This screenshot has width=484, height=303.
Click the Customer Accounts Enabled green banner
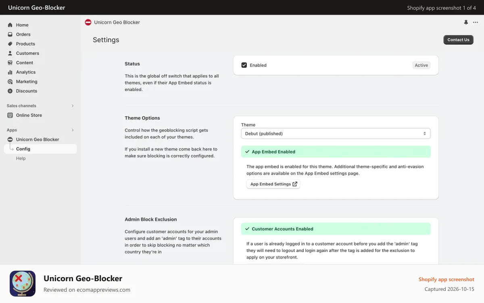(x=336, y=229)
